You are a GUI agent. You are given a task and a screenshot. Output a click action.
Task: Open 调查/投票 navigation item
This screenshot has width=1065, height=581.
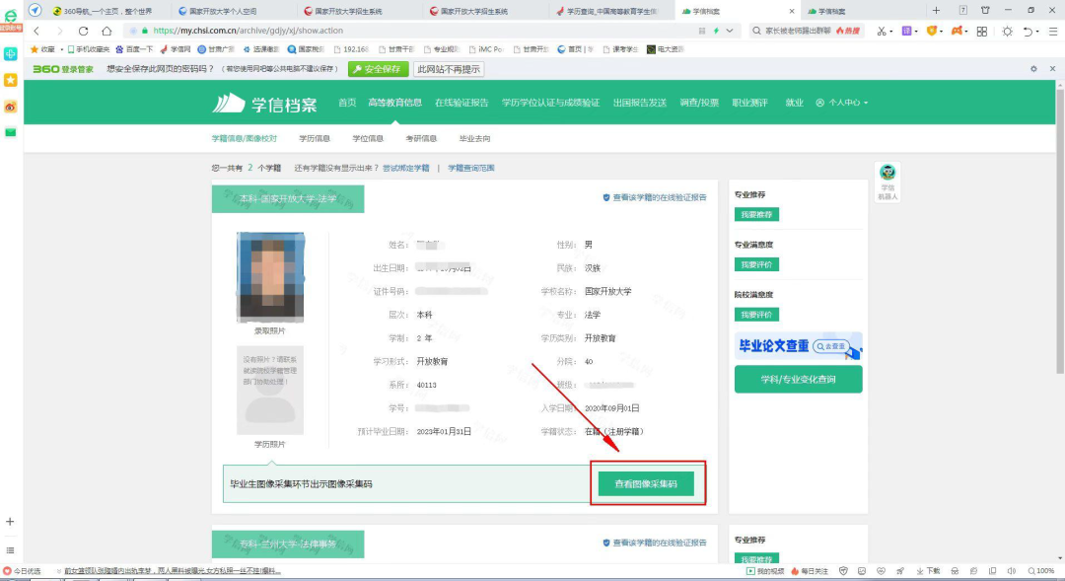click(699, 103)
